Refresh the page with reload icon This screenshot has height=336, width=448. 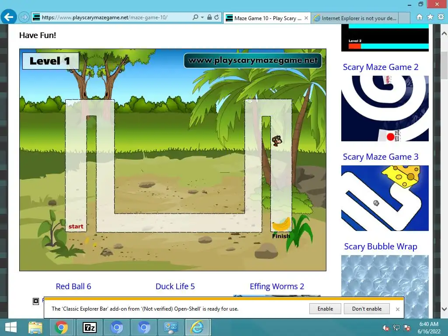point(217,17)
